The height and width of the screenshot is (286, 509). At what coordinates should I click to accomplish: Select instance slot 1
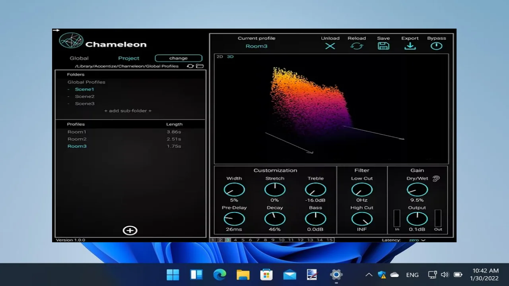click(213, 240)
